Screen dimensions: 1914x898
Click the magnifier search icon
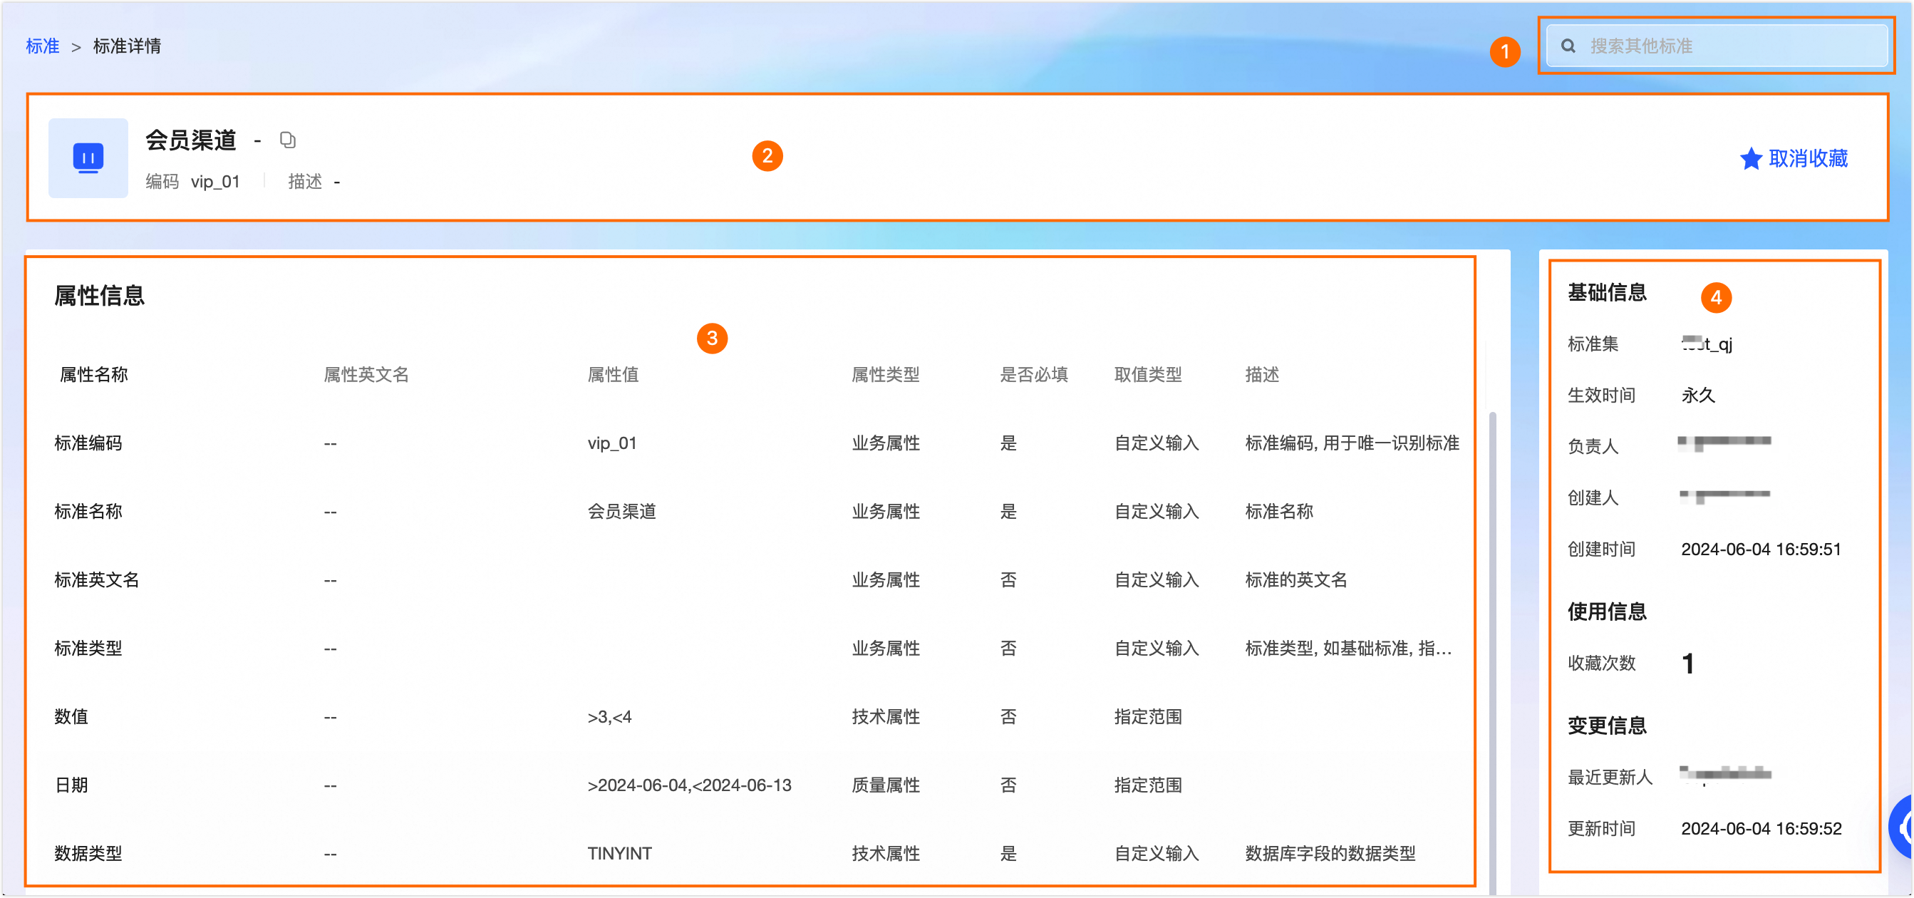(x=1568, y=46)
